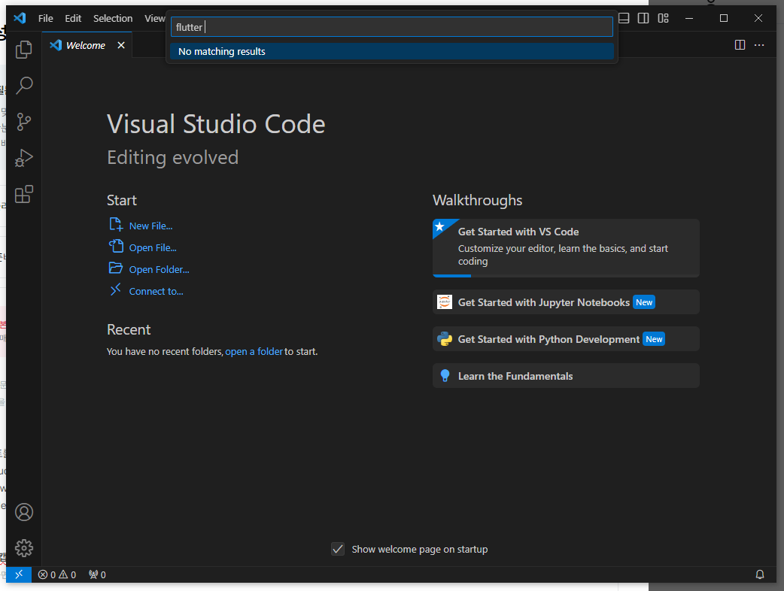
Task: Open Learn the Fundamentals walkthrough
Action: click(x=566, y=376)
